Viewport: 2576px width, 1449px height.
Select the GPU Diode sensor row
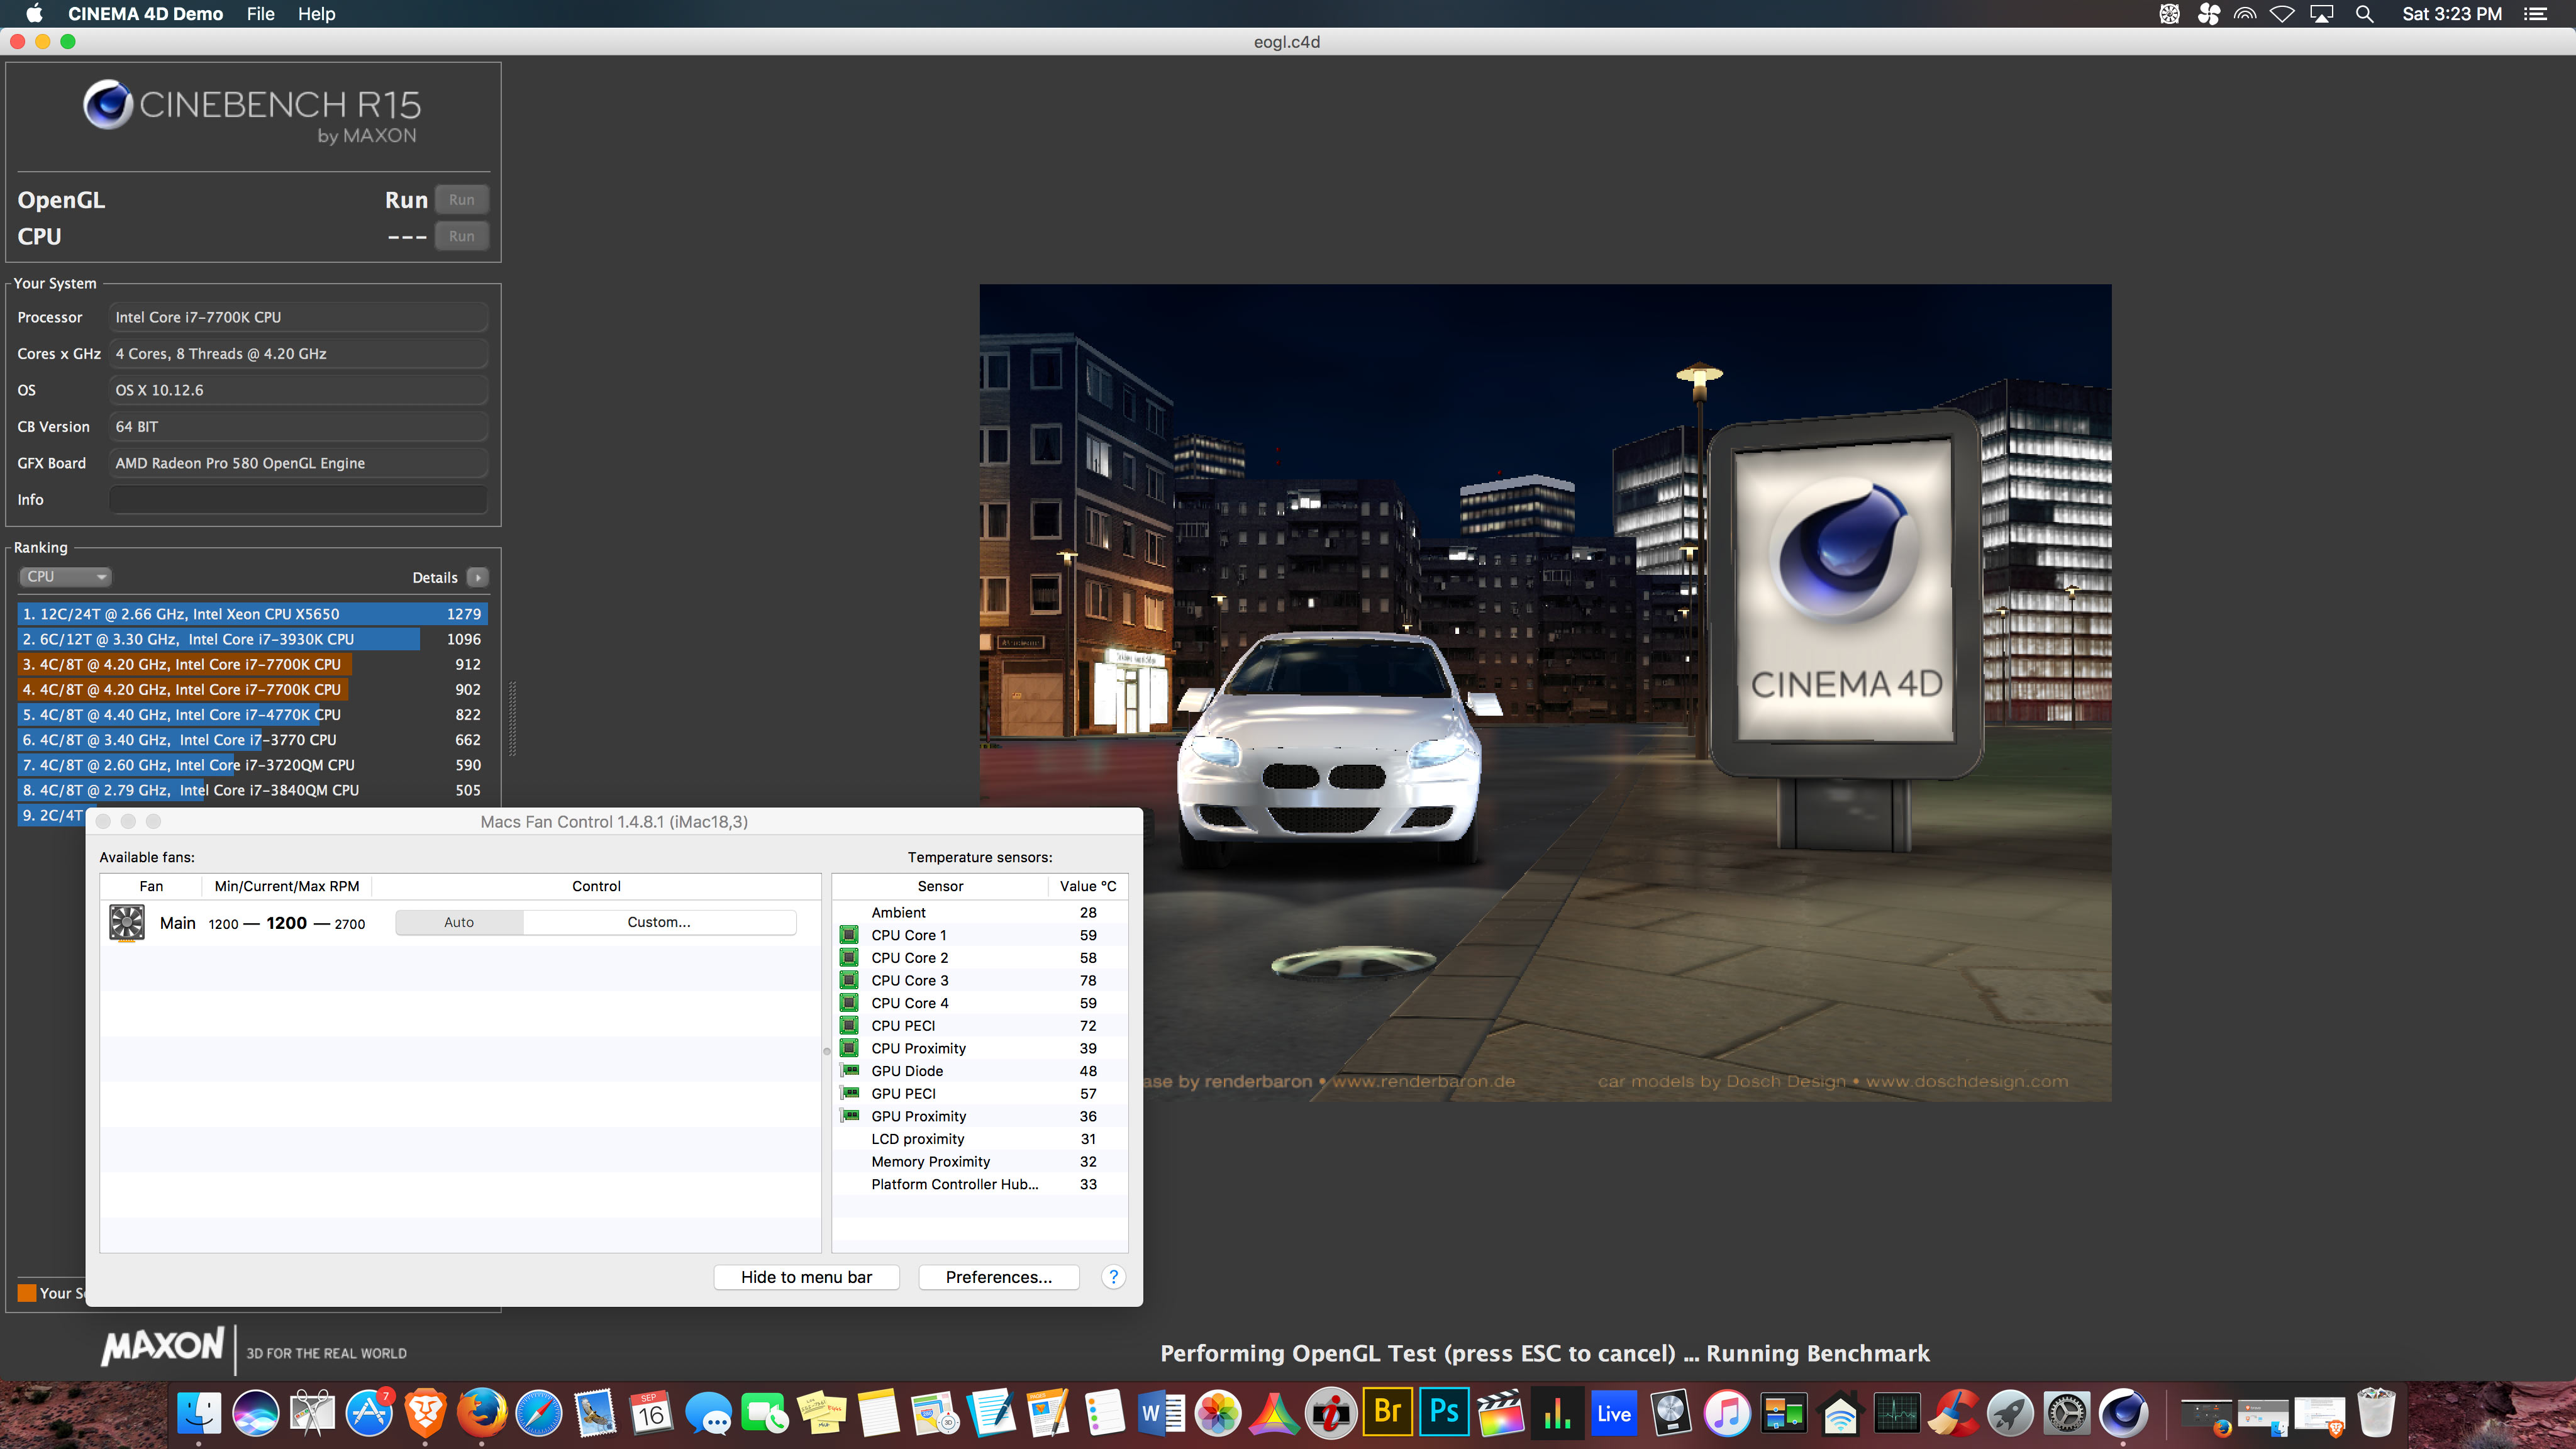(980, 1070)
